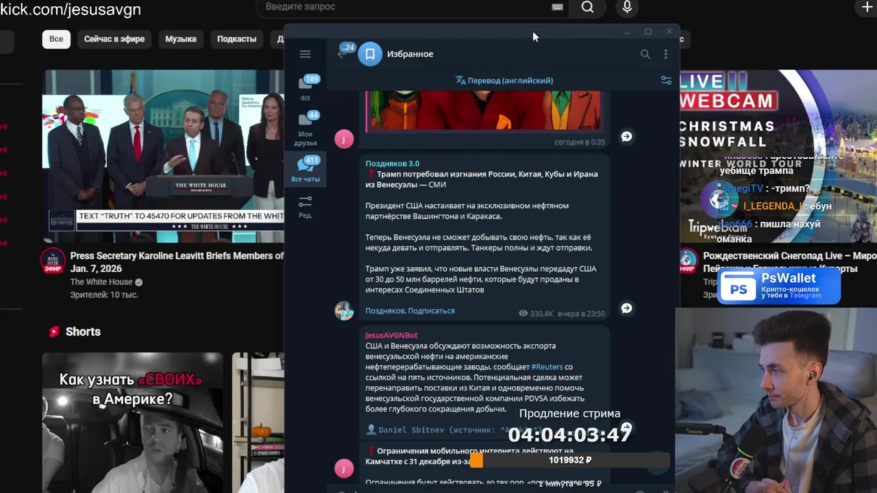Screen dimensions: 877x493
Task: Click the JesusAVGNBot sender name
Action: click(x=391, y=335)
